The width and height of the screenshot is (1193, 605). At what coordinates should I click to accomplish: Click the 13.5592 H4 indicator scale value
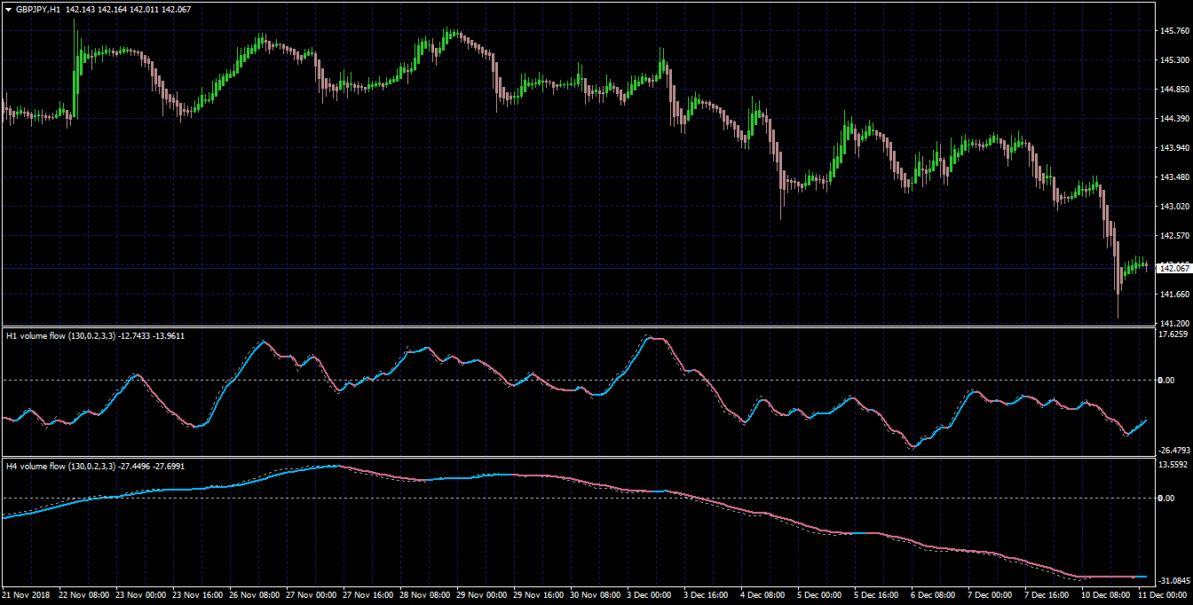[1174, 464]
